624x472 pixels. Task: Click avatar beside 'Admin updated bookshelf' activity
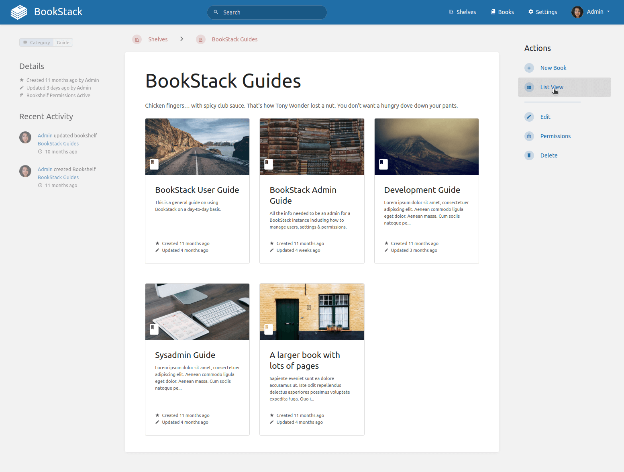(25, 137)
